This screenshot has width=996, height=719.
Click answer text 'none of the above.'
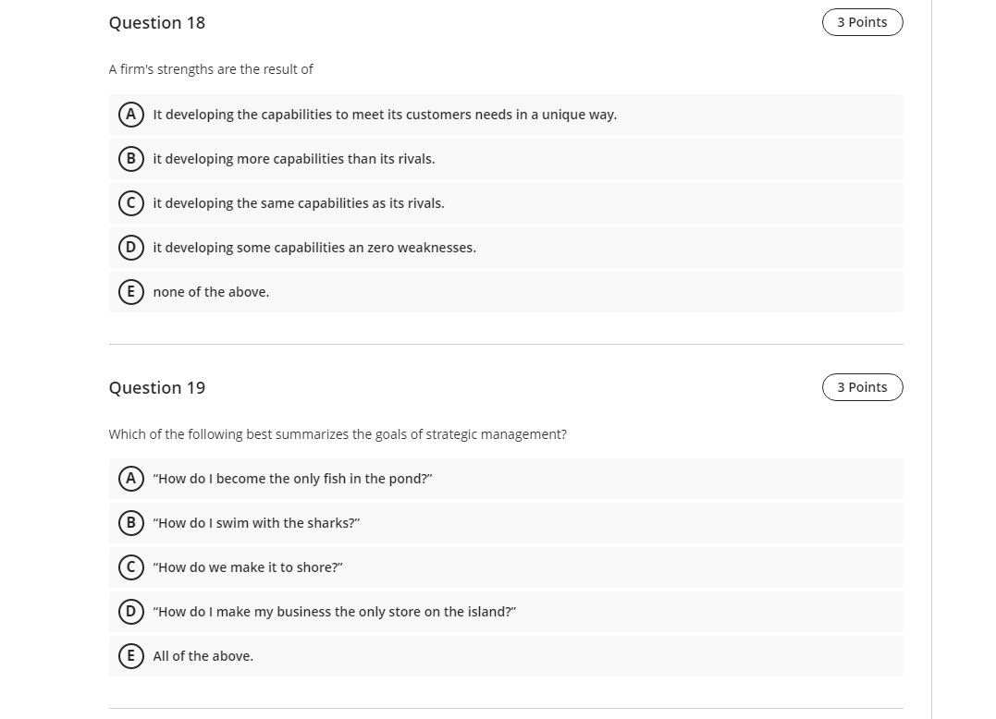tap(211, 292)
